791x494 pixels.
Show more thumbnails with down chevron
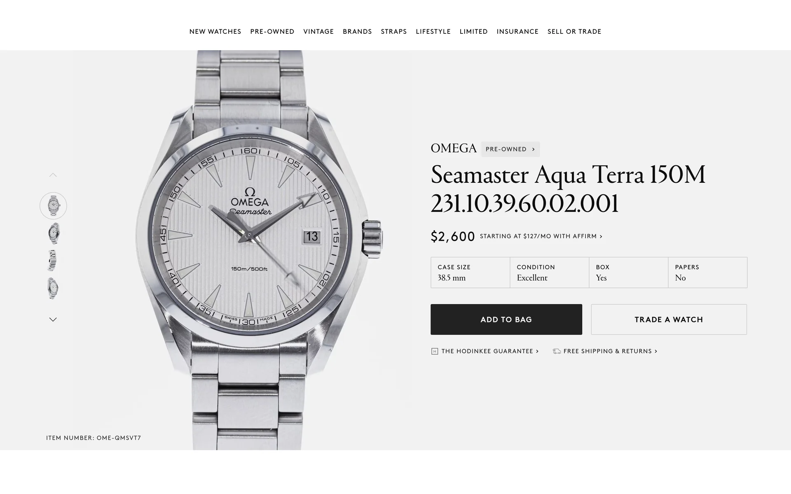pos(53,319)
